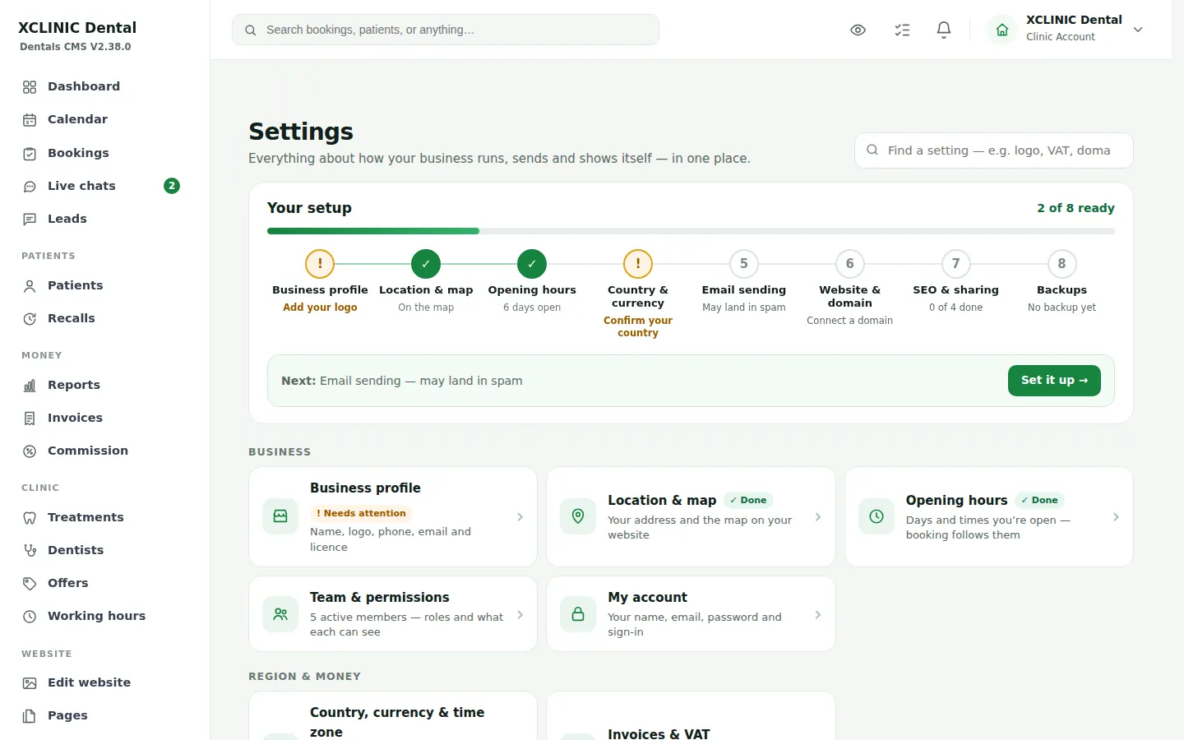Click the Team & permissions people icon

click(280, 614)
